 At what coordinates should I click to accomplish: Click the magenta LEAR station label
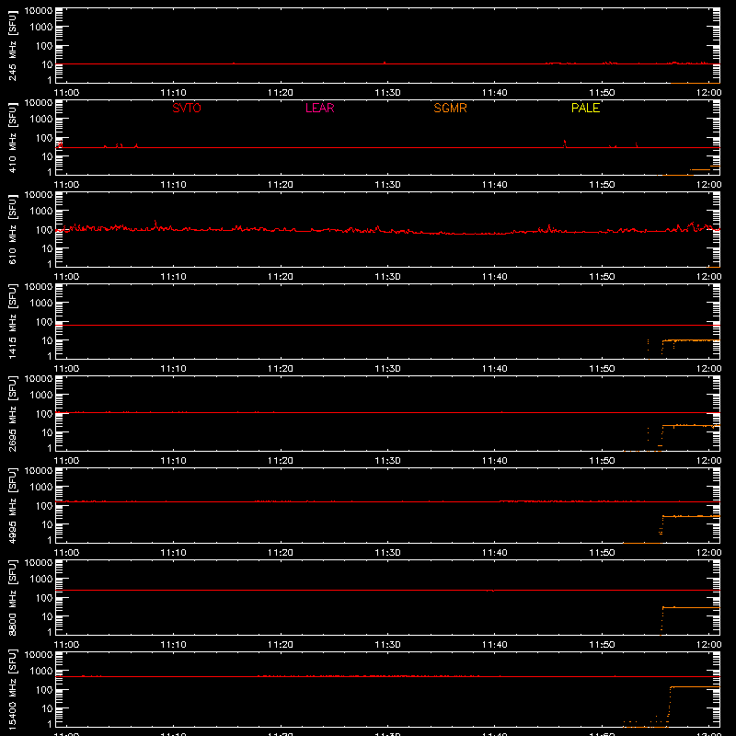319,108
